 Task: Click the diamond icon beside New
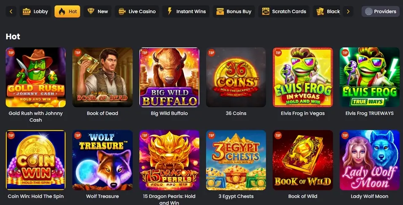[91, 11]
